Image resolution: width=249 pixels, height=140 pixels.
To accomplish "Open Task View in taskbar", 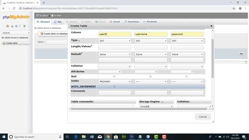I will (67, 136).
